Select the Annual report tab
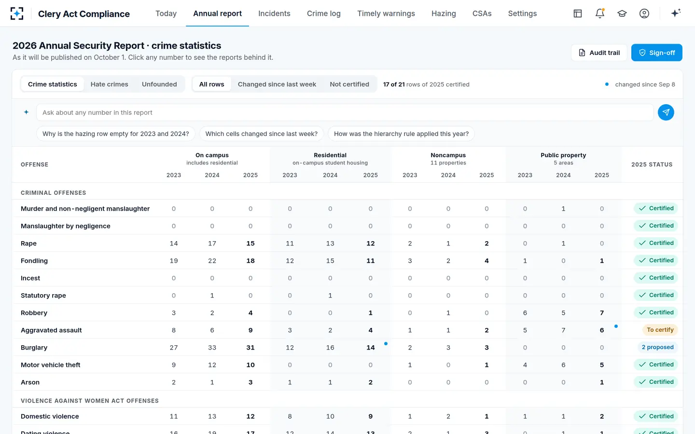 [x=218, y=14]
